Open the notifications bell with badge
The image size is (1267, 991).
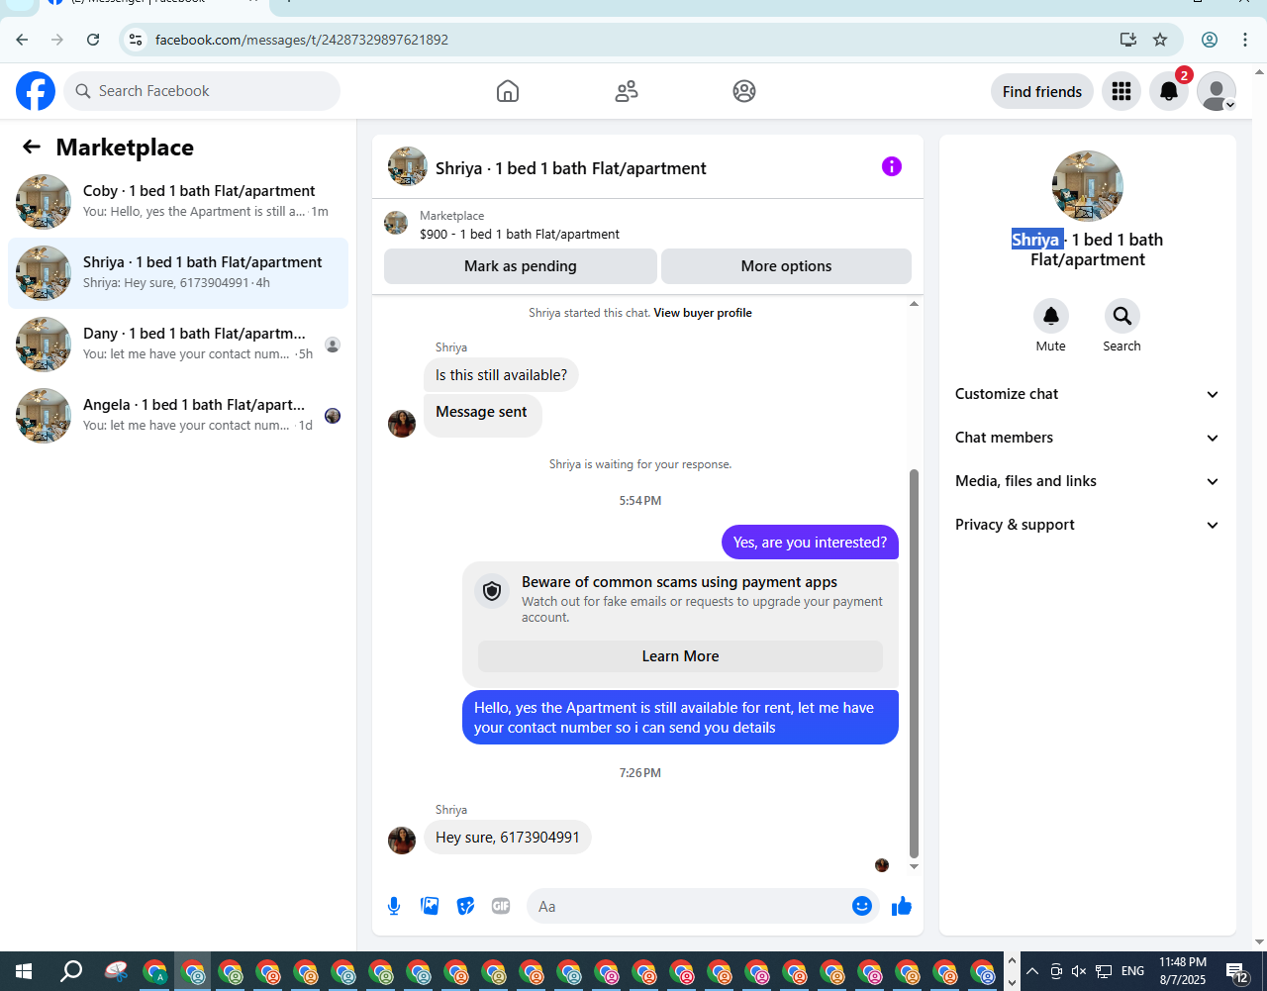pos(1169,91)
